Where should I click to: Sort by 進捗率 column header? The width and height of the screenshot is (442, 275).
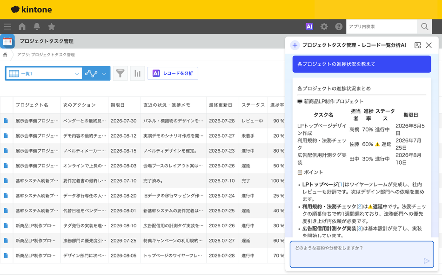[x=277, y=105]
